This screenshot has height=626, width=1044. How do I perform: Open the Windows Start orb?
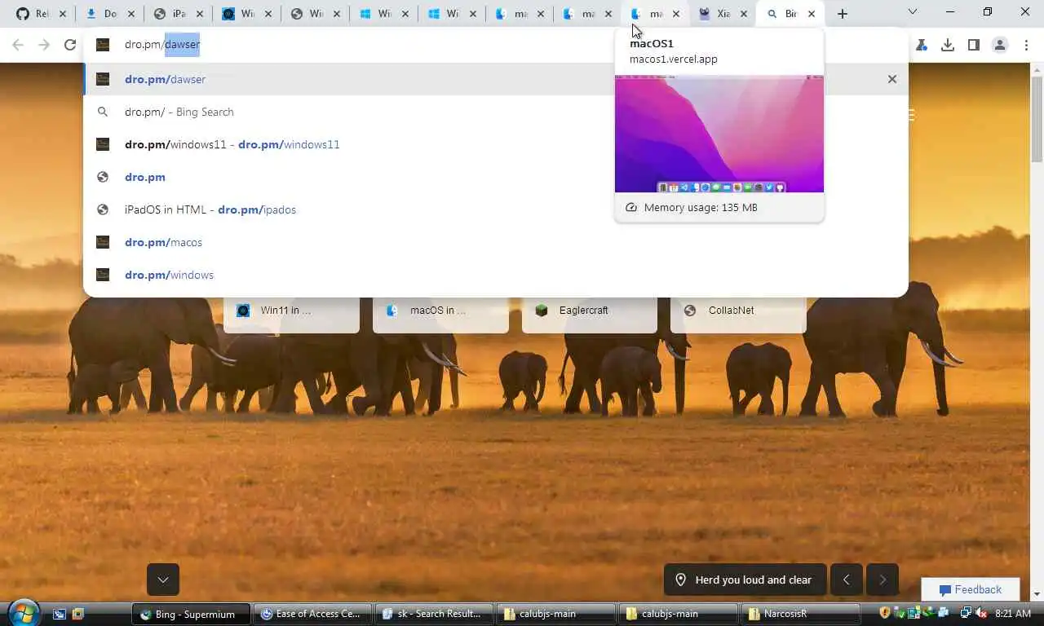tap(23, 613)
